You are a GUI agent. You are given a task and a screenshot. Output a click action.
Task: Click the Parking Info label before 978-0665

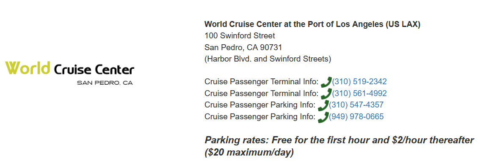pos(260,116)
